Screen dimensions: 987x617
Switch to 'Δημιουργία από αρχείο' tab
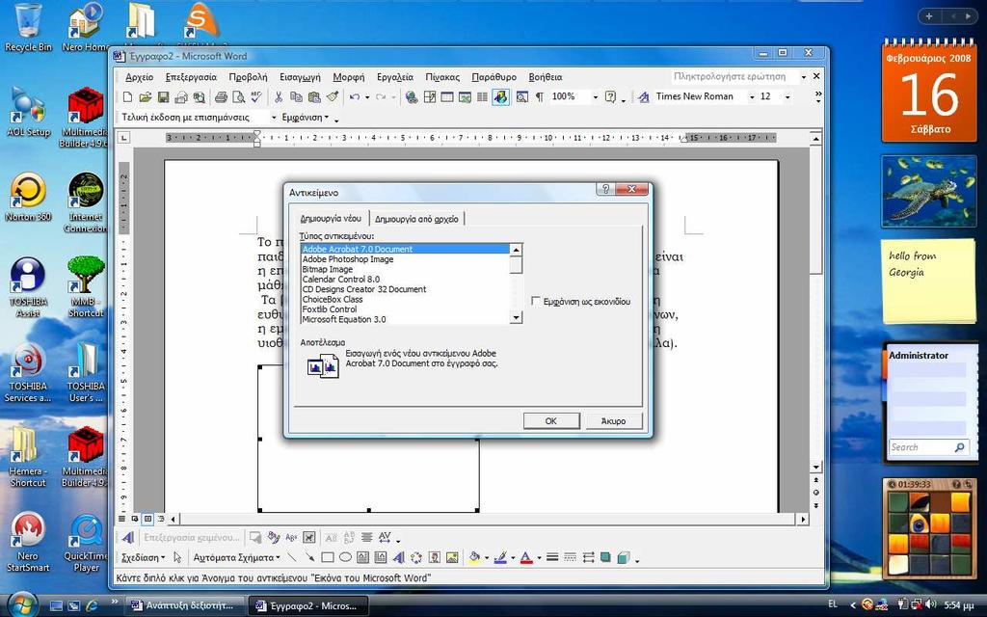416,219
